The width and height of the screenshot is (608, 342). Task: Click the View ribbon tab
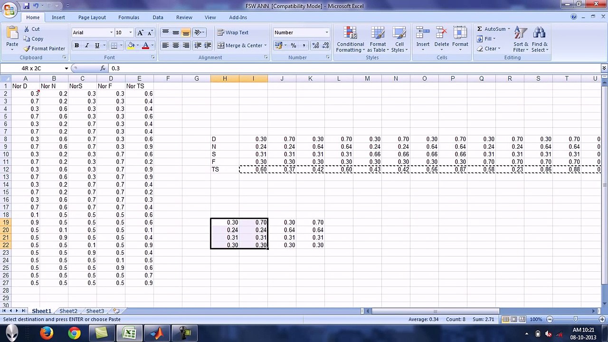210,18
